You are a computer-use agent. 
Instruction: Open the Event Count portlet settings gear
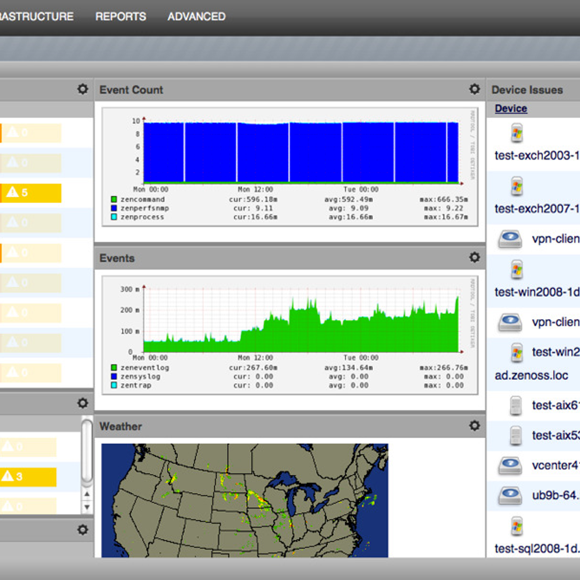(474, 89)
